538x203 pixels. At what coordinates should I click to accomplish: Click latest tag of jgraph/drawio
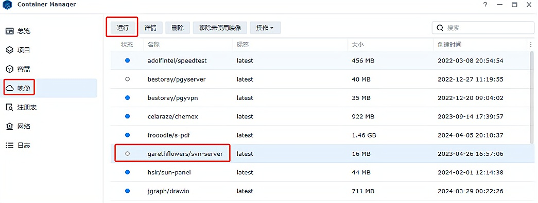click(x=245, y=191)
